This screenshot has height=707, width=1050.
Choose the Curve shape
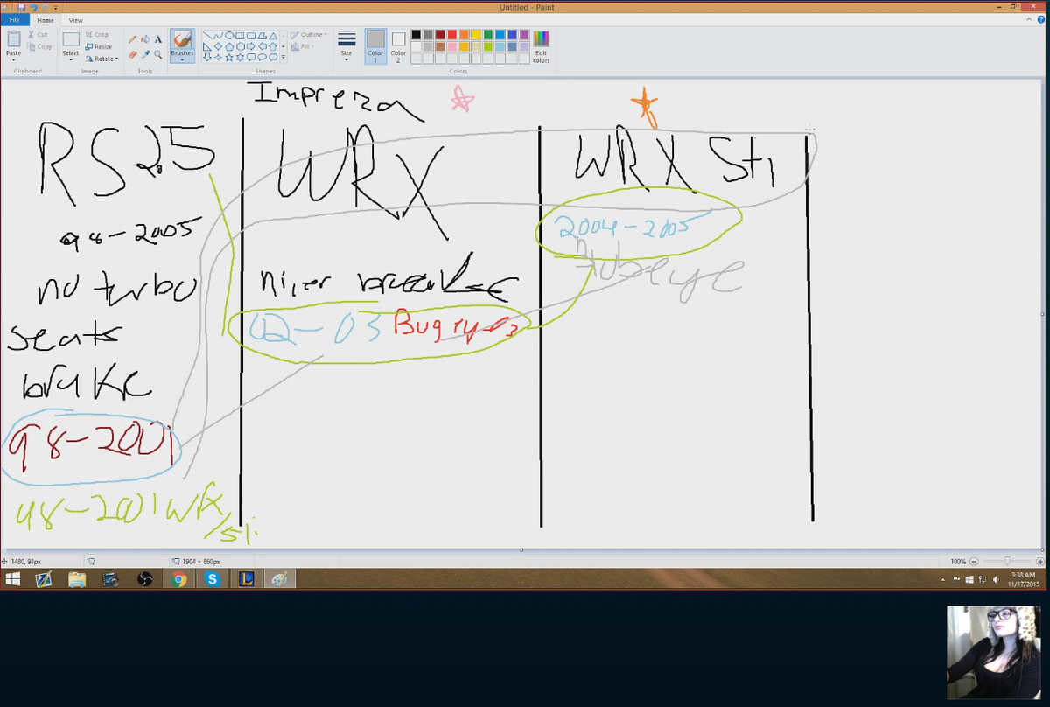(x=219, y=35)
